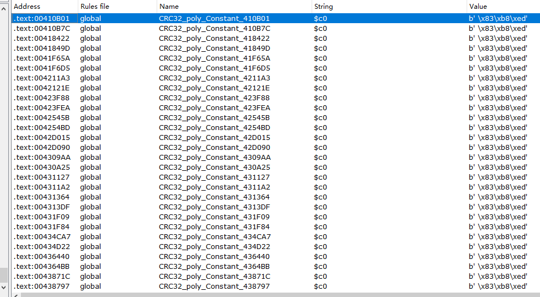Select address .text:00410B01
The image size is (540, 297).
click(x=42, y=19)
